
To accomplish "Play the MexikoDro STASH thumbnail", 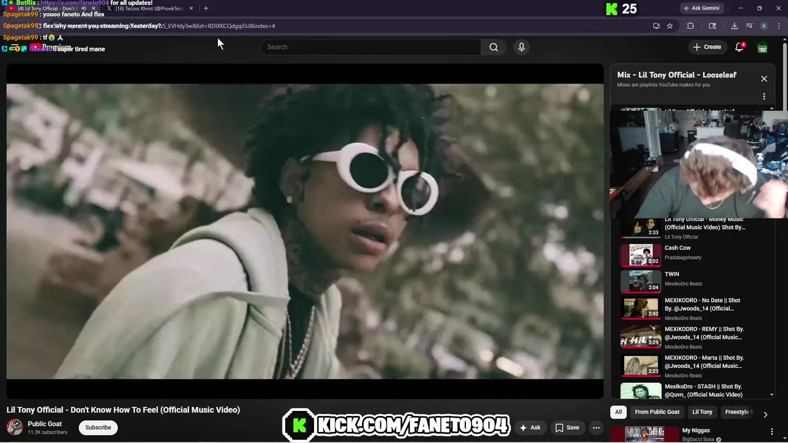I will tap(641, 391).
